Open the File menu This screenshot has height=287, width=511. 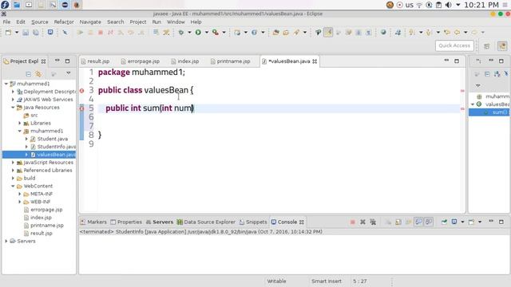(6, 22)
